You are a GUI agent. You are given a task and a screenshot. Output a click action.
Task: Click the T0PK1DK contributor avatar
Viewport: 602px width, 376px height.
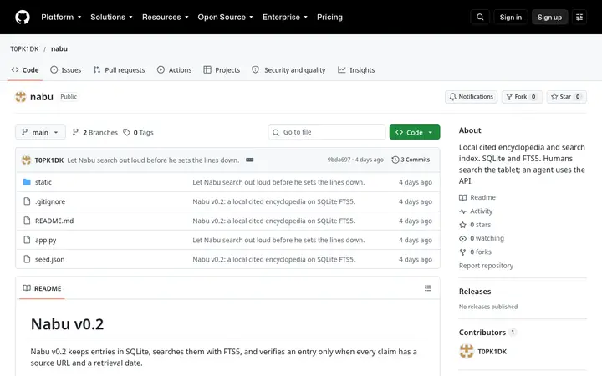pyautogui.click(x=467, y=351)
